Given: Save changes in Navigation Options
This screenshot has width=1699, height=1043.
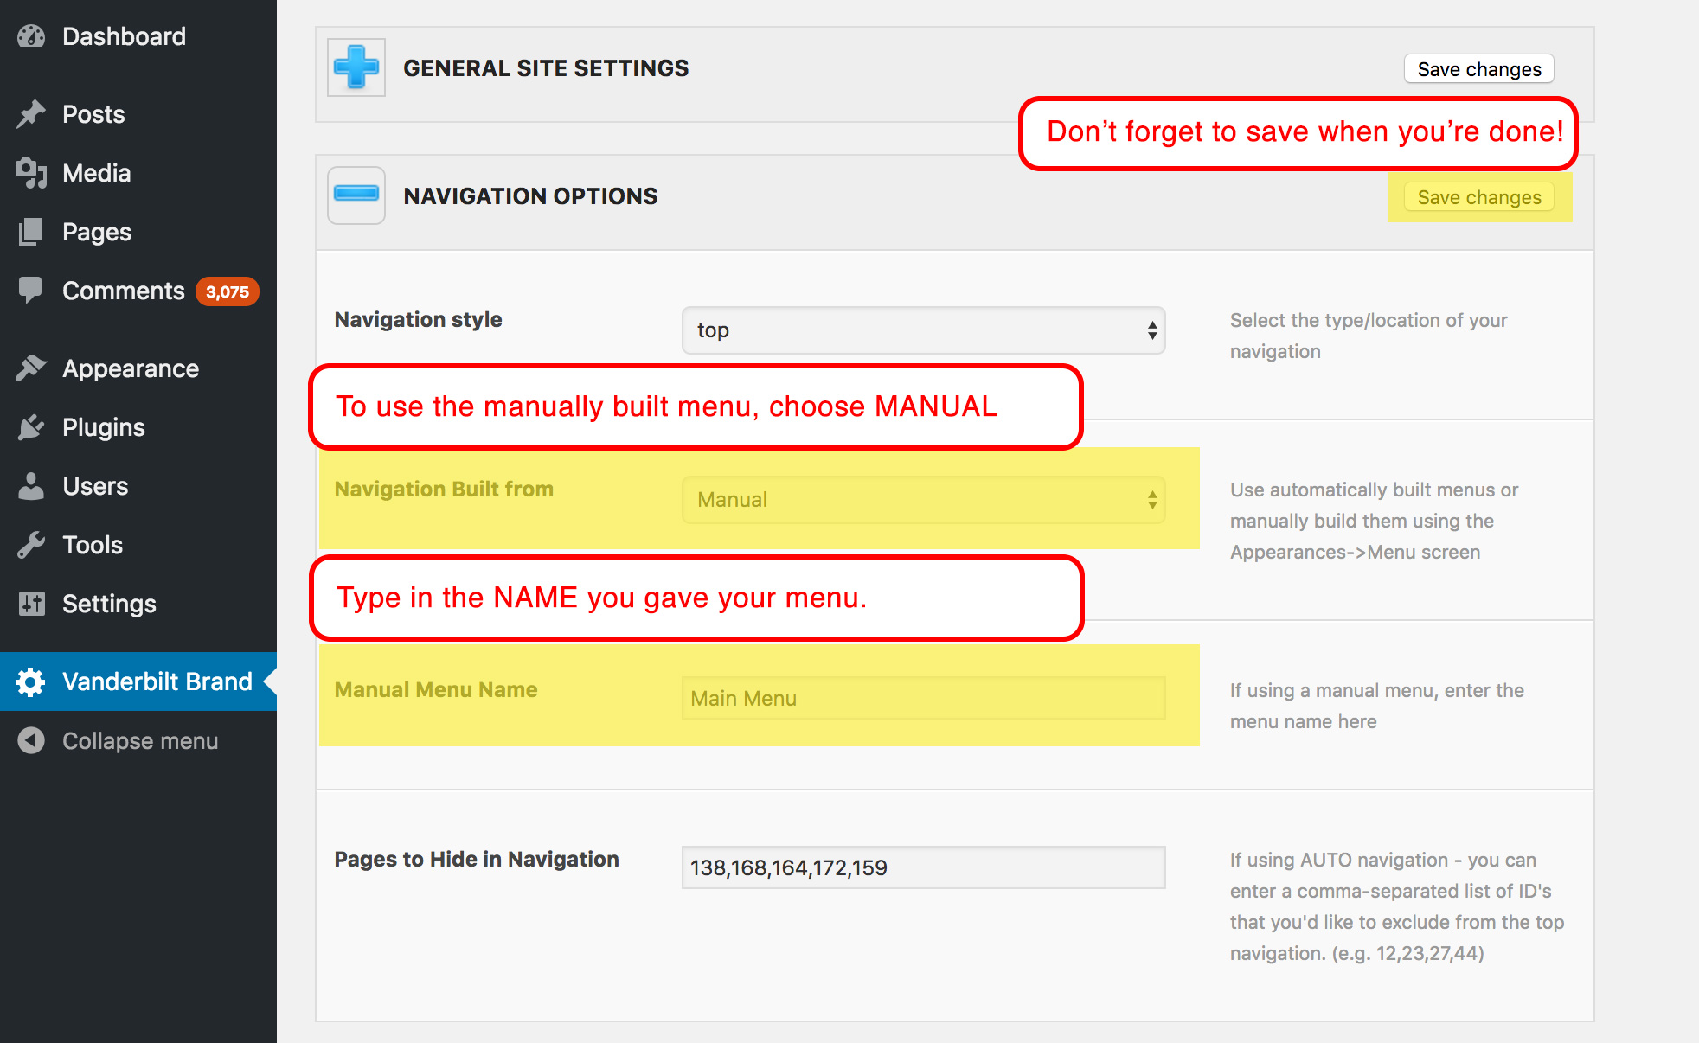Looking at the screenshot, I should tap(1478, 197).
